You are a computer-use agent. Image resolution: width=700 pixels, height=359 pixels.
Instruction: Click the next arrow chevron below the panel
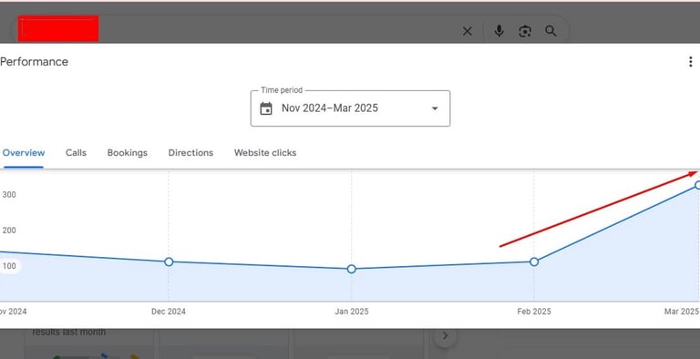click(x=445, y=336)
